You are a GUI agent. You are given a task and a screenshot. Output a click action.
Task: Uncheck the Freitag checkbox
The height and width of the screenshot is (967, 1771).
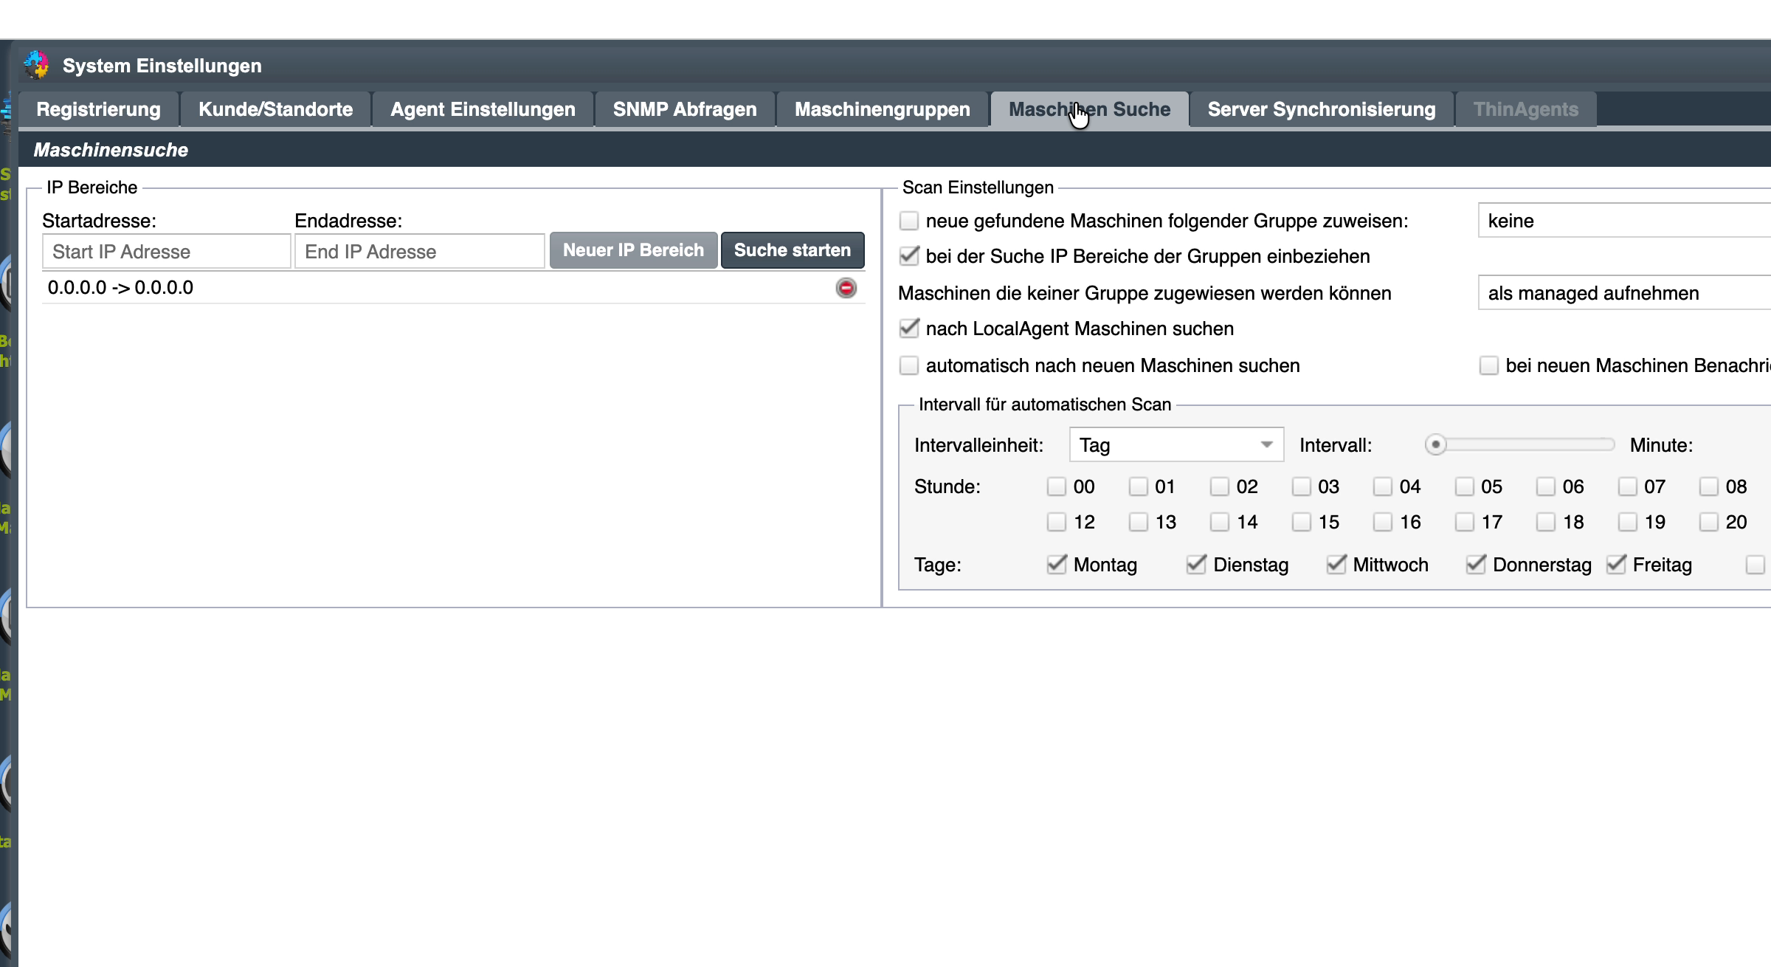click(x=1616, y=565)
